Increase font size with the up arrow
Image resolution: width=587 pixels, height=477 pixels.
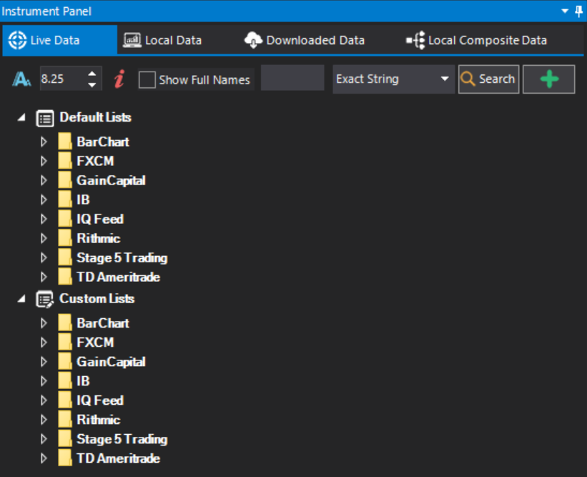pyautogui.click(x=92, y=74)
